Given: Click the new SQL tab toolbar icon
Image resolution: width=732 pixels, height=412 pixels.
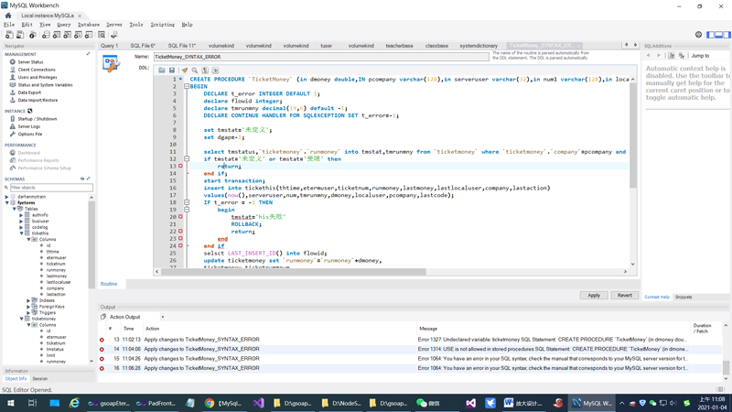Looking at the screenshot, I should [9, 35].
